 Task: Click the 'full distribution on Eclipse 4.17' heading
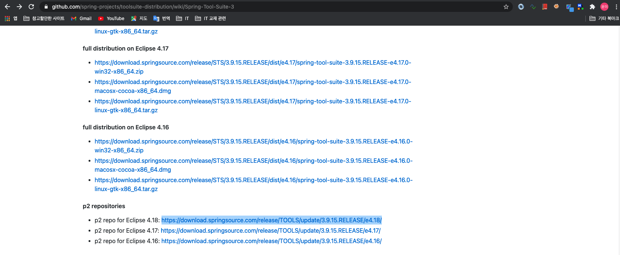[x=125, y=48]
